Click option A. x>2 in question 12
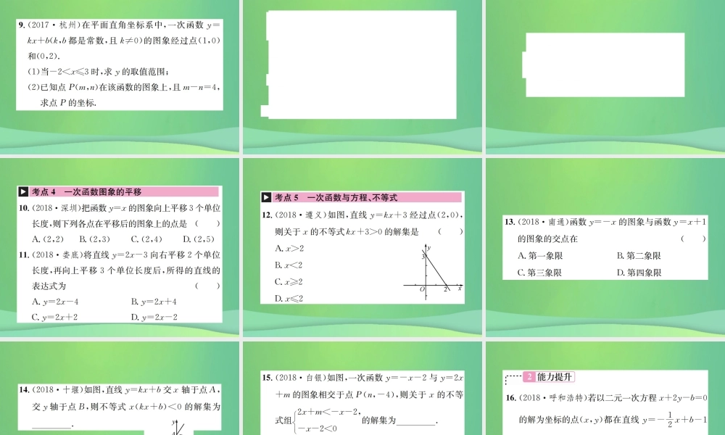Image resolution: width=725 pixels, height=435 pixels. pos(289,248)
